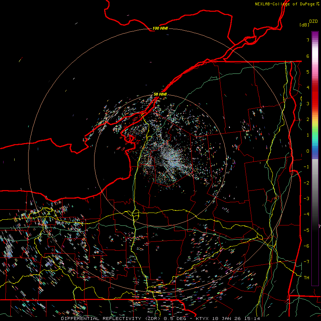This screenshot has height=321, width=321.
Task: Click the -1 dB scale label
Action: pos(306,167)
